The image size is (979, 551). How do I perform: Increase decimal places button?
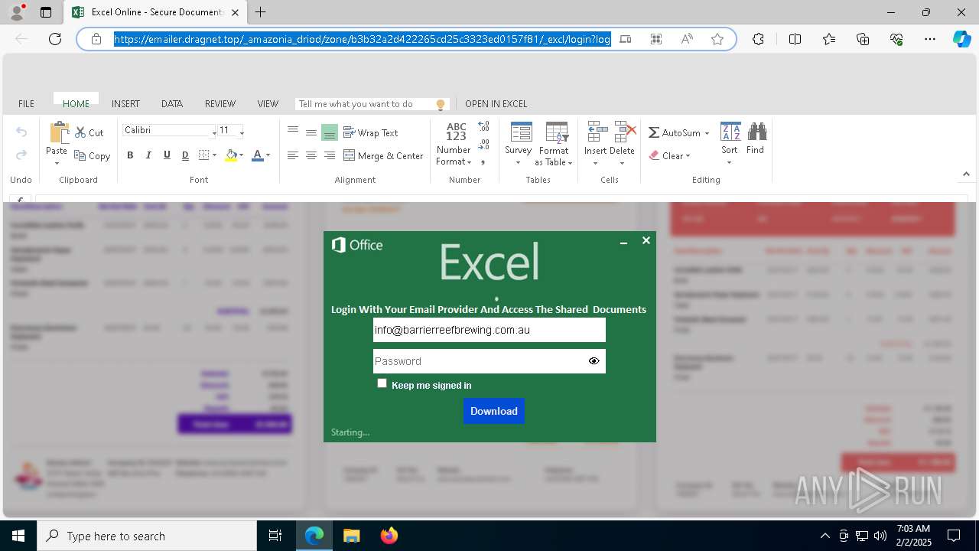coord(483,126)
